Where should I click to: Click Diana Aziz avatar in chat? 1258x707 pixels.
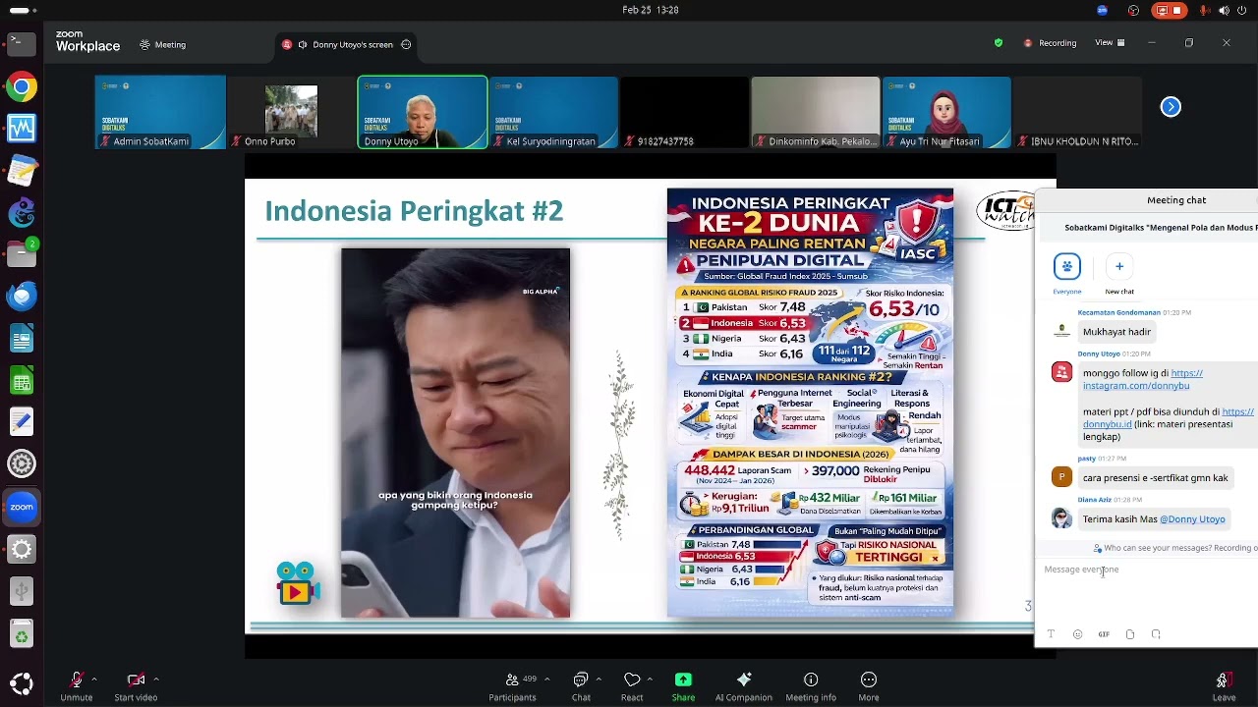[1061, 517]
